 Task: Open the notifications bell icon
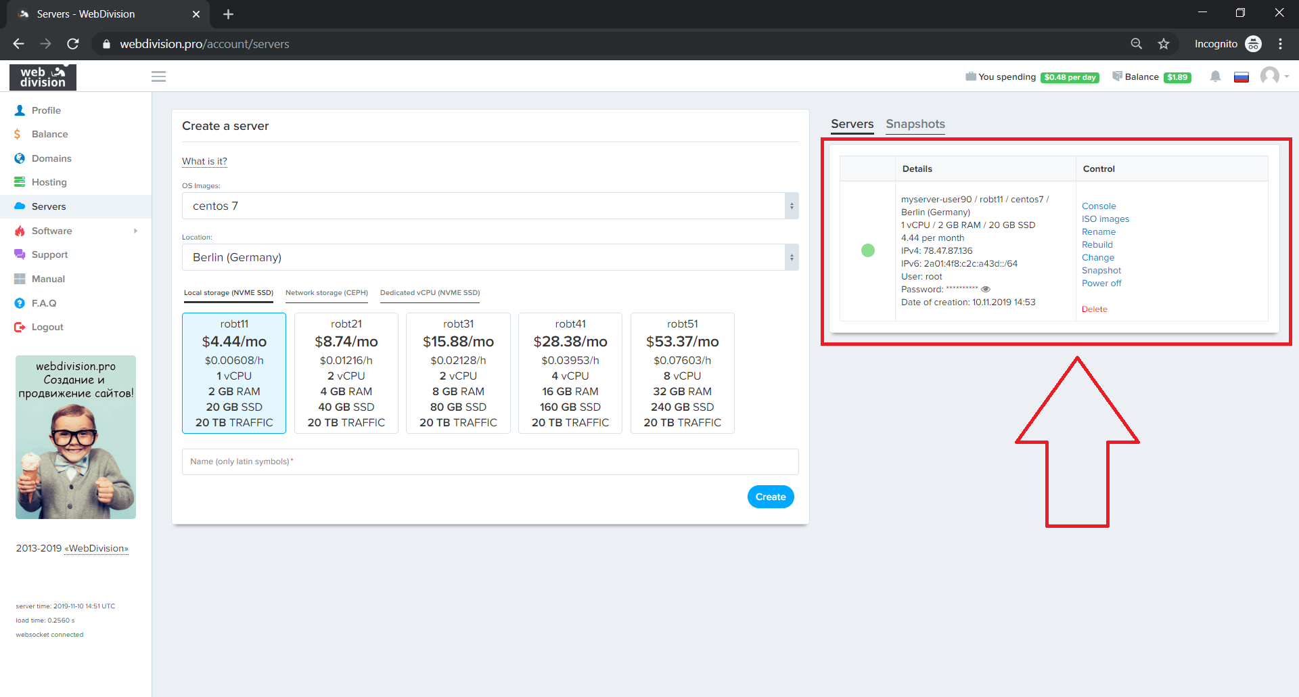click(x=1215, y=76)
